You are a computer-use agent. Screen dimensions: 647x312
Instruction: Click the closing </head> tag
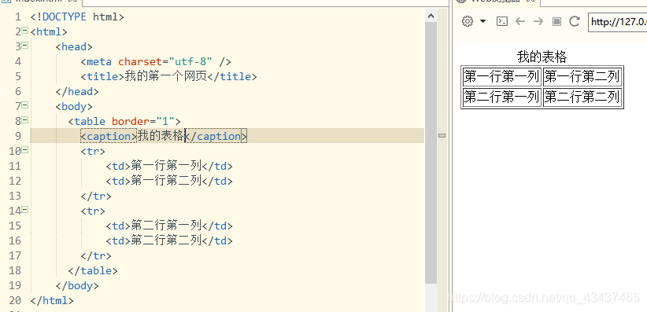coord(77,91)
